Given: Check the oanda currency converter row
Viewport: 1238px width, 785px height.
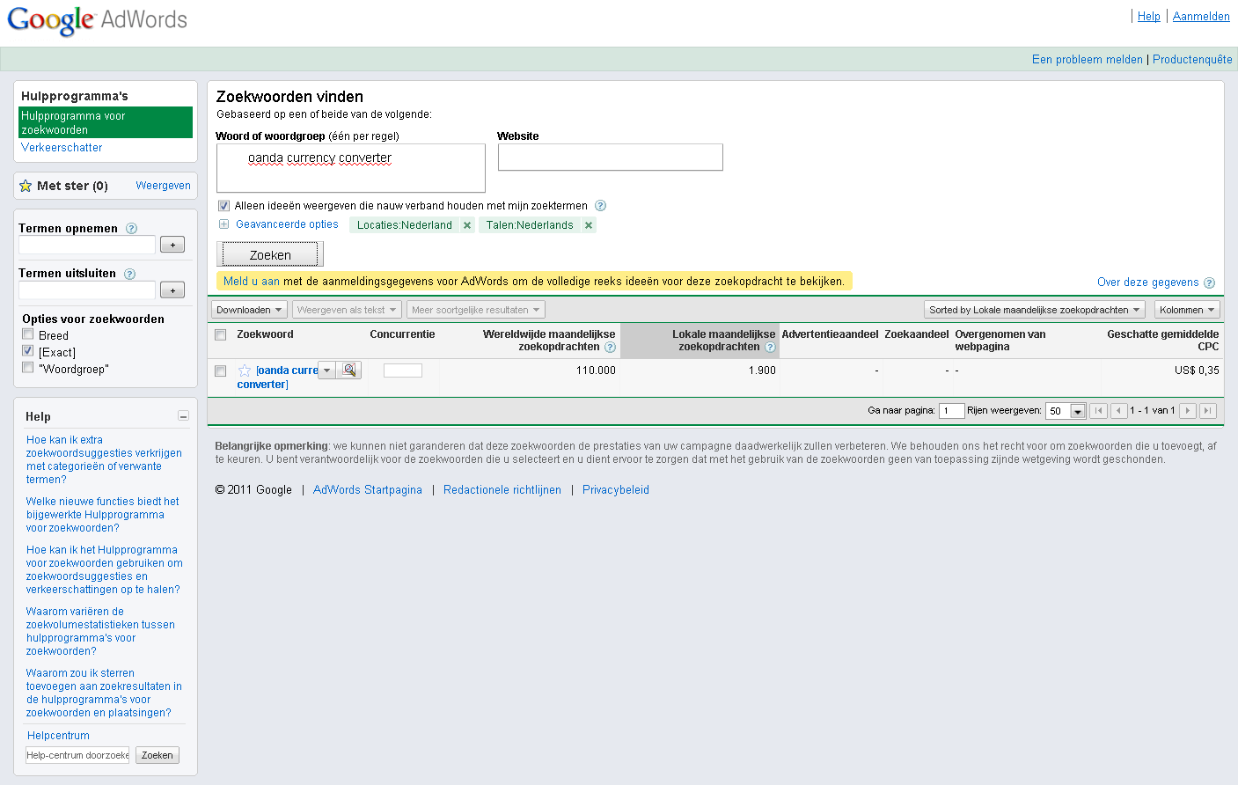Looking at the screenshot, I should (x=221, y=371).
